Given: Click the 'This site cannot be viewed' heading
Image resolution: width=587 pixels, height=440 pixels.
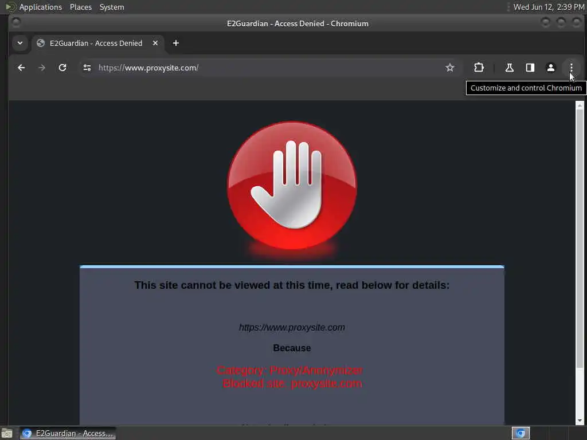Looking at the screenshot, I should coord(292,285).
